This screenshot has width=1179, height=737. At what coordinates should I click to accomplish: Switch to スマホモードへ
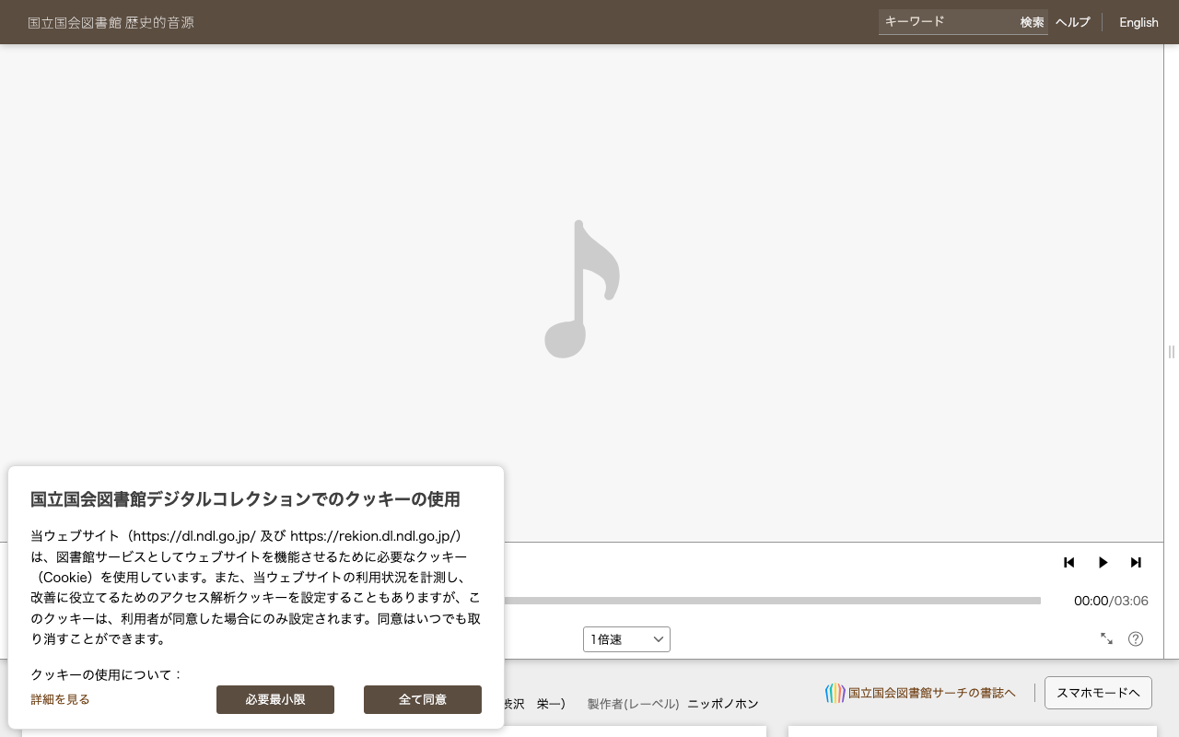[x=1098, y=693]
